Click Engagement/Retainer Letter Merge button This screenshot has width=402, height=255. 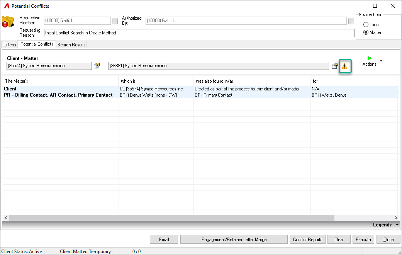point(234,239)
